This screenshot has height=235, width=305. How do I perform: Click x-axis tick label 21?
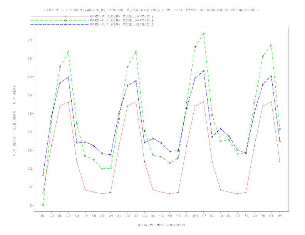coord(102,216)
